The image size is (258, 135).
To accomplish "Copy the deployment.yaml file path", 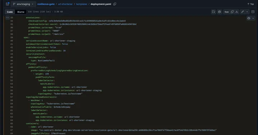I will pyautogui.click(x=115, y=4).
